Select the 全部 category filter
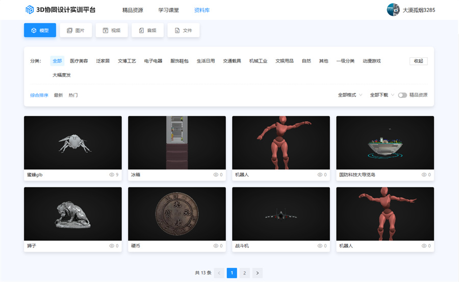The image size is (459, 282). [57, 61]
